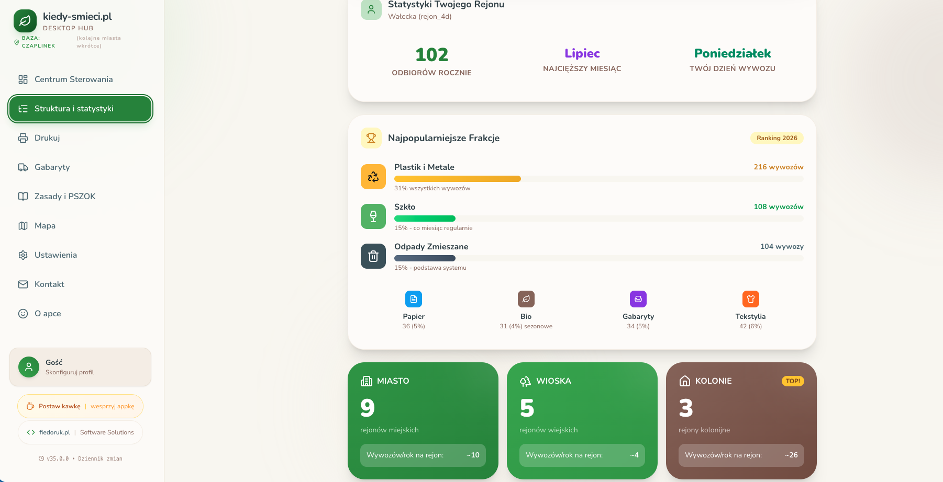Image resolution: width=943 pixels, height=482 pixels.
Task: Open Ustawienia settings page
Action: 56,255
